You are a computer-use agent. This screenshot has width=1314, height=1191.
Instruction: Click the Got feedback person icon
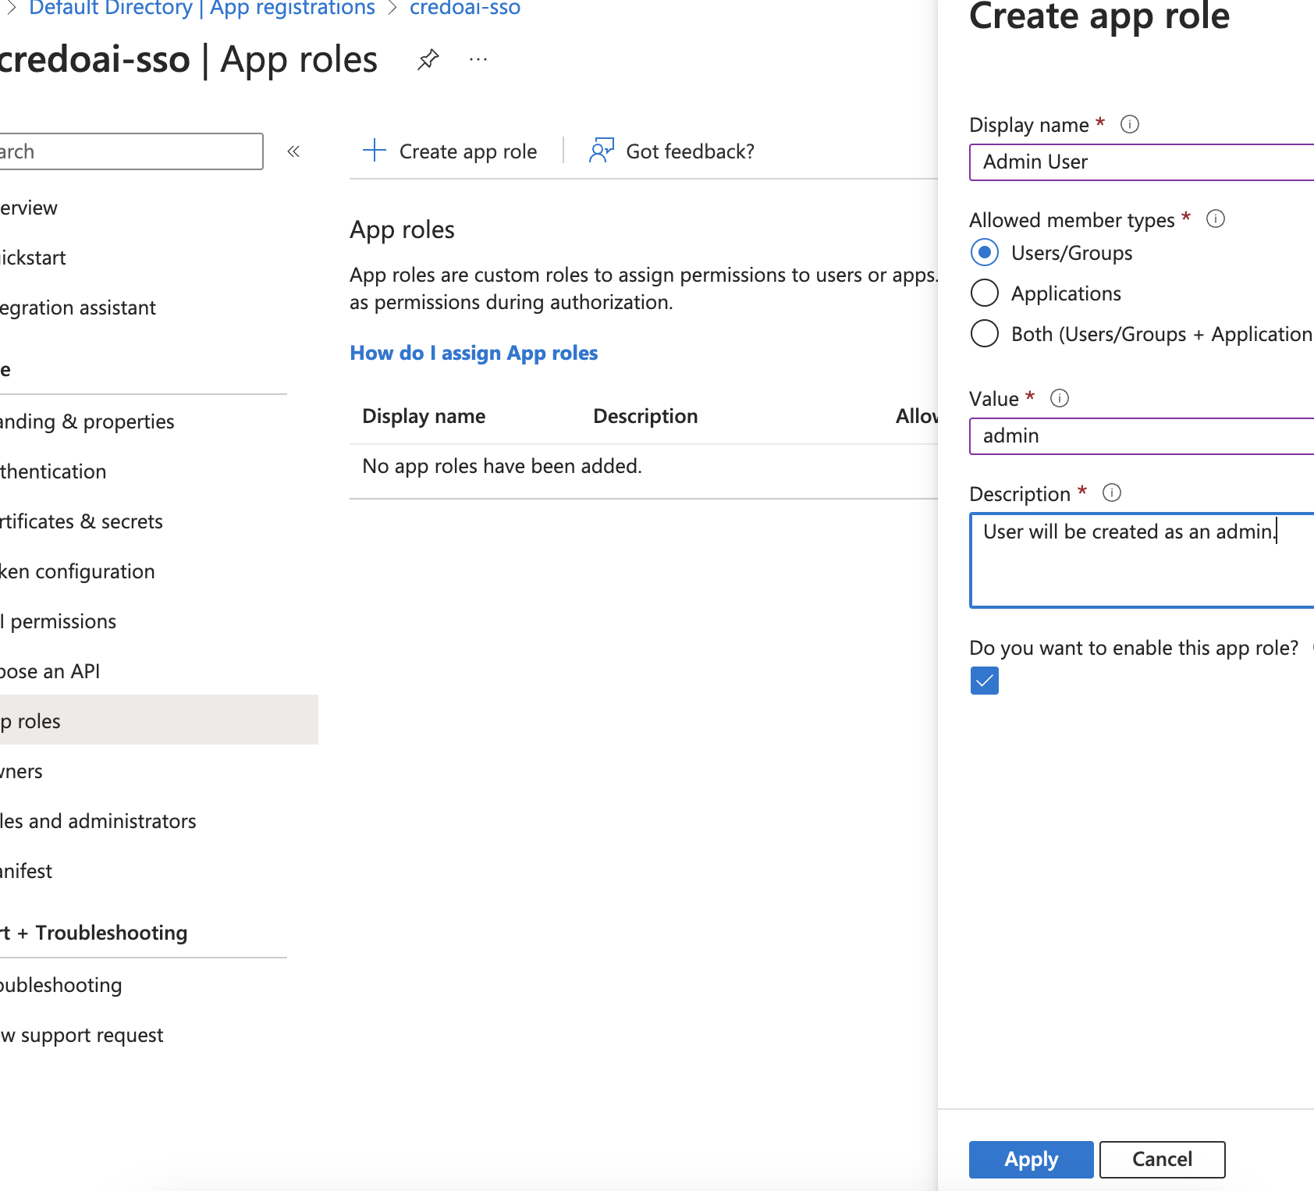coord(602,151)
